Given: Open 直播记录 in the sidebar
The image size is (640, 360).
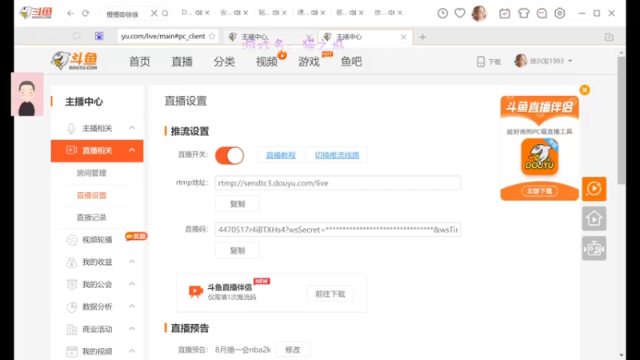Looking at the screenshot, I should 91,218.
